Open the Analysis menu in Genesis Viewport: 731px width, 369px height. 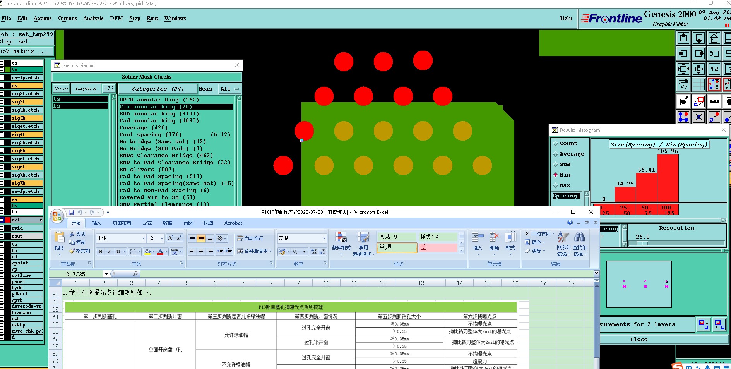point(93,18)
